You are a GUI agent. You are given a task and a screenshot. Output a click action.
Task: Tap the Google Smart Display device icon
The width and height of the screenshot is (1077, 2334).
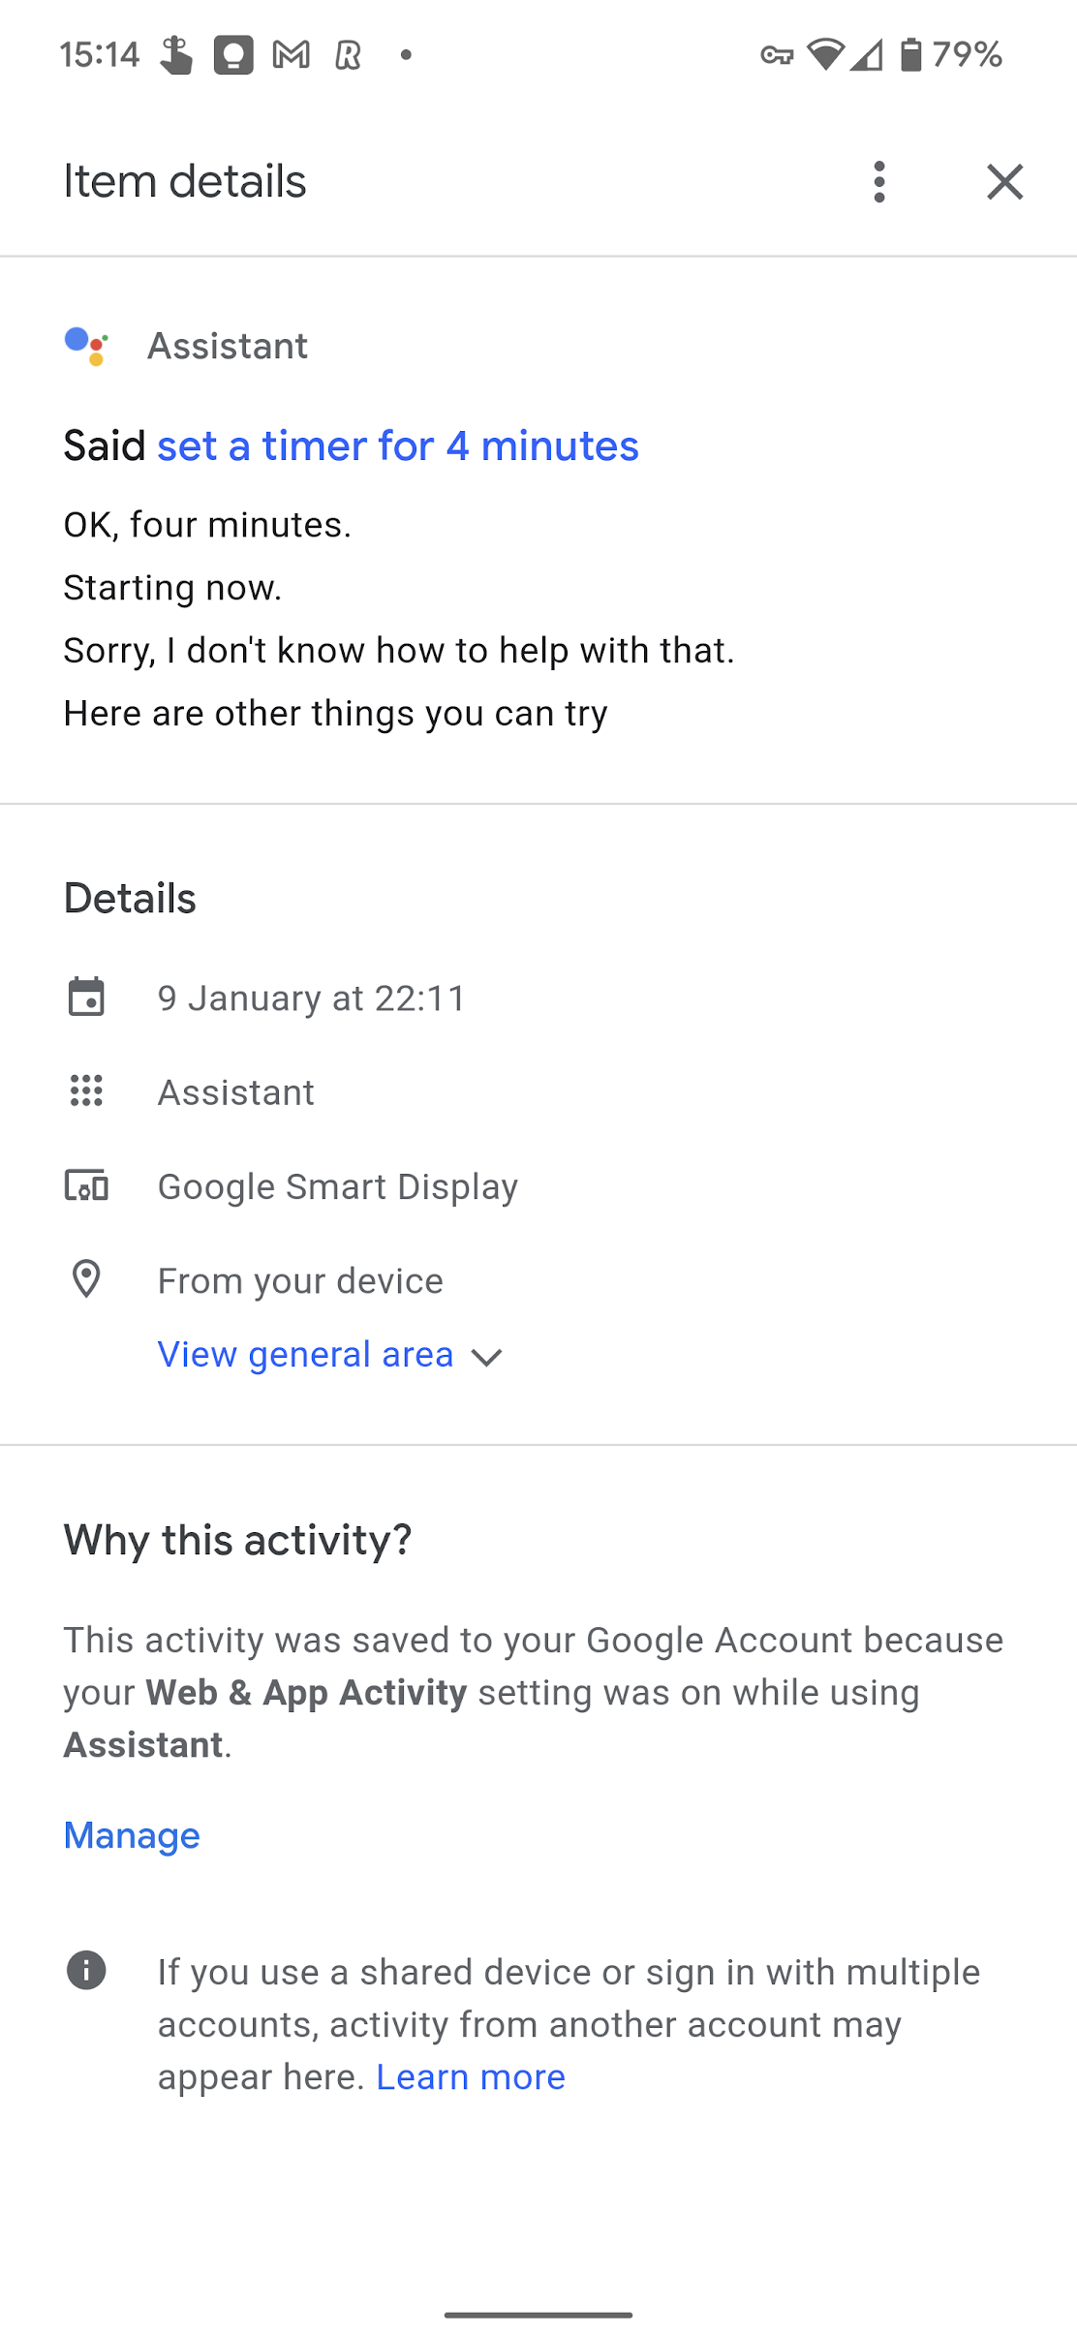click(x=86, y=1185)
